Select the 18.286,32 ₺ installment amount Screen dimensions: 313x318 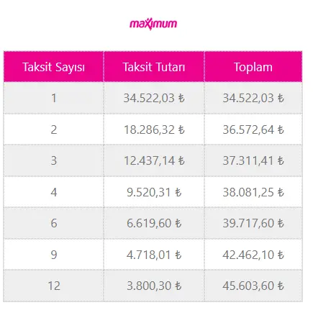(154, 130)
